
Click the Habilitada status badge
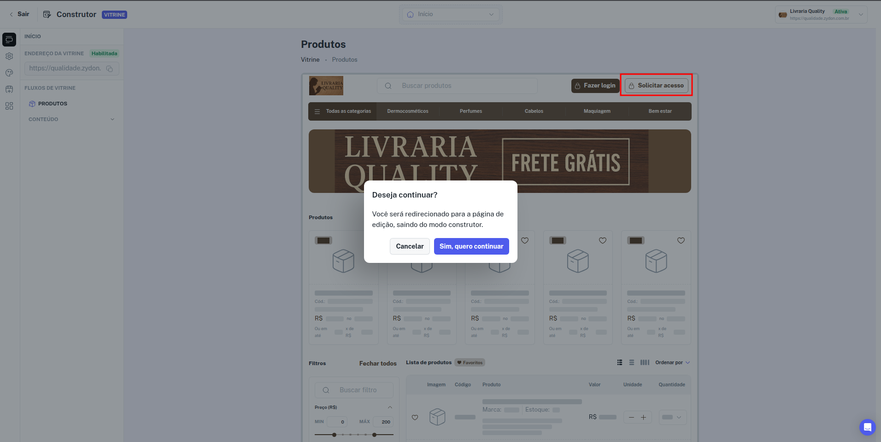[x=104, y=53]
